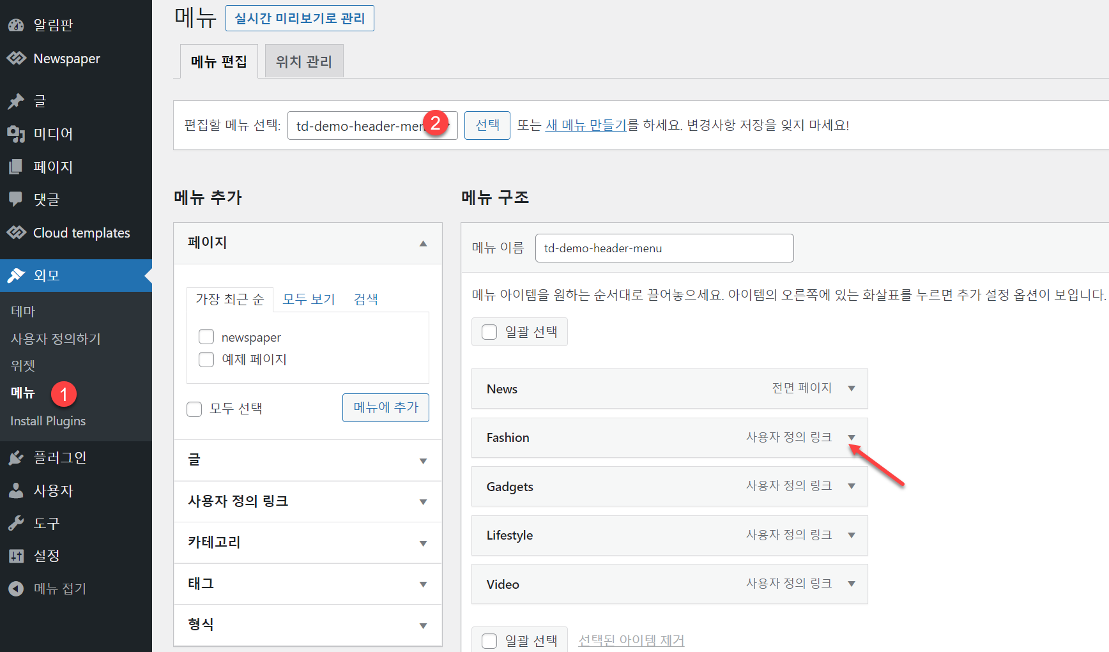This screenshot has height=652, width=1109.
Task: Expand the 카테고리 panel
Action: [423, 543]
